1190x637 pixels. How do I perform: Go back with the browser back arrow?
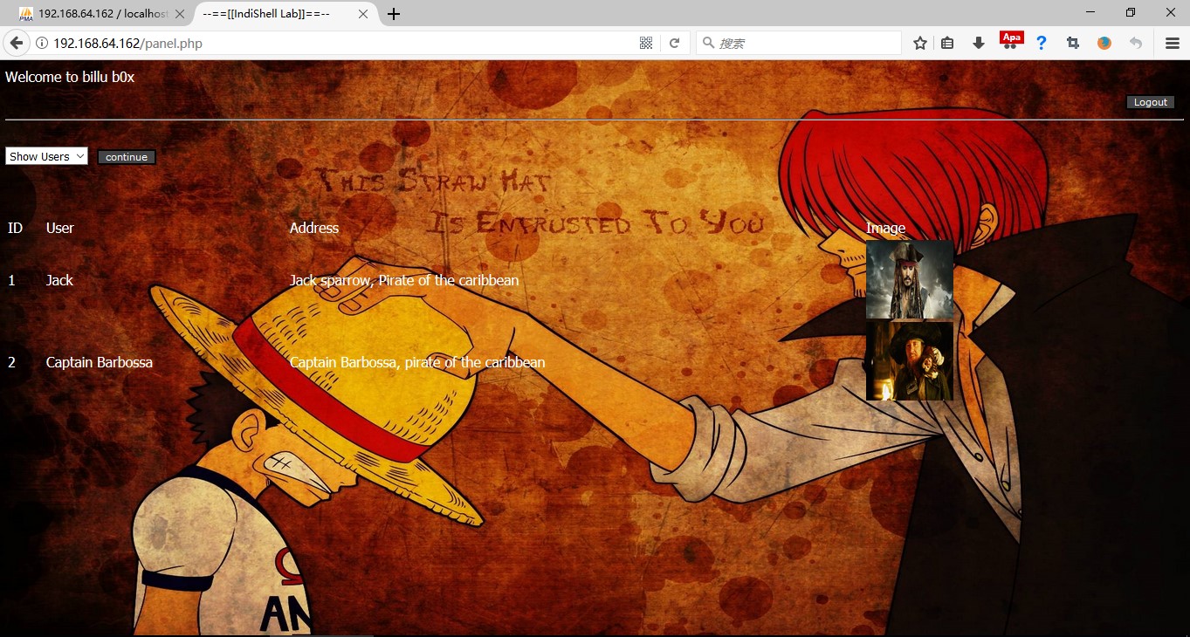(15, 43)
